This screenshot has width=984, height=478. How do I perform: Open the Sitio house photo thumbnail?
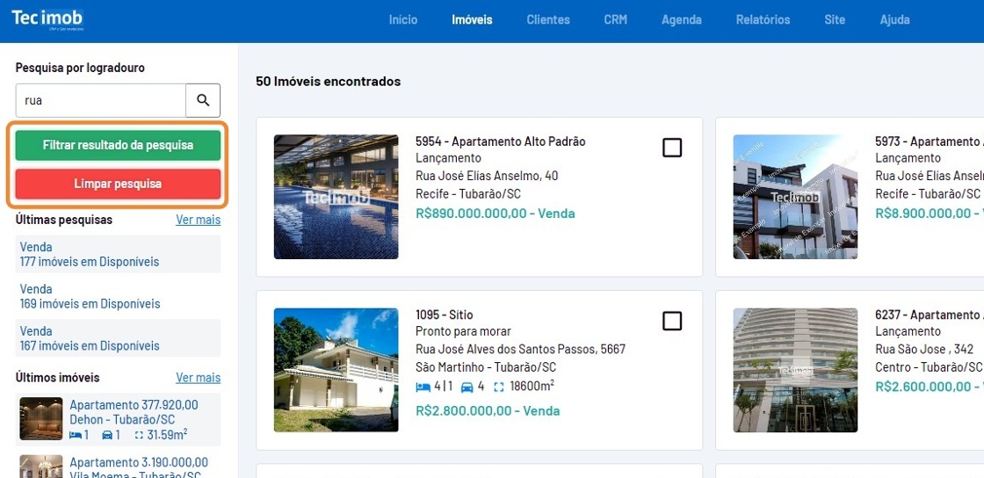coord(336,370)
